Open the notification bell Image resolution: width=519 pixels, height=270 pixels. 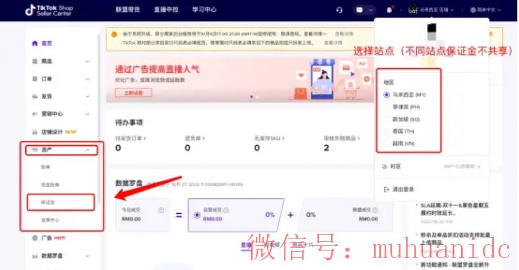(x=389, y=10)
